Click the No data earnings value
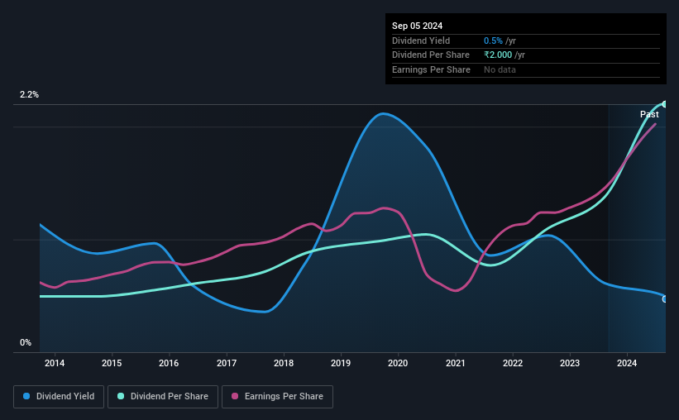Viewport: 679px width, 420px height. pyautogui.click(x=500, y=69)
